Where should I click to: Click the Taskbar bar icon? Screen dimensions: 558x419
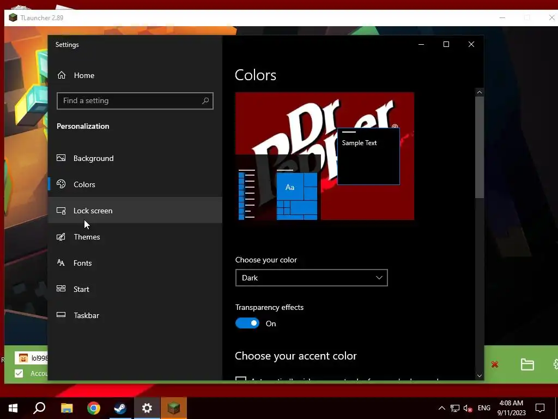tap(61, 315)
